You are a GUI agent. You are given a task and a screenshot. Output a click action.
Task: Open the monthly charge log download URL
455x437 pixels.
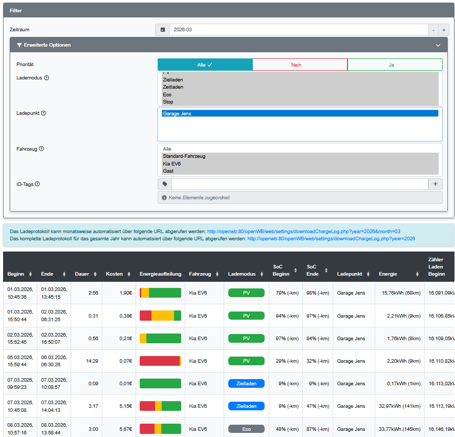click(304, 231)
